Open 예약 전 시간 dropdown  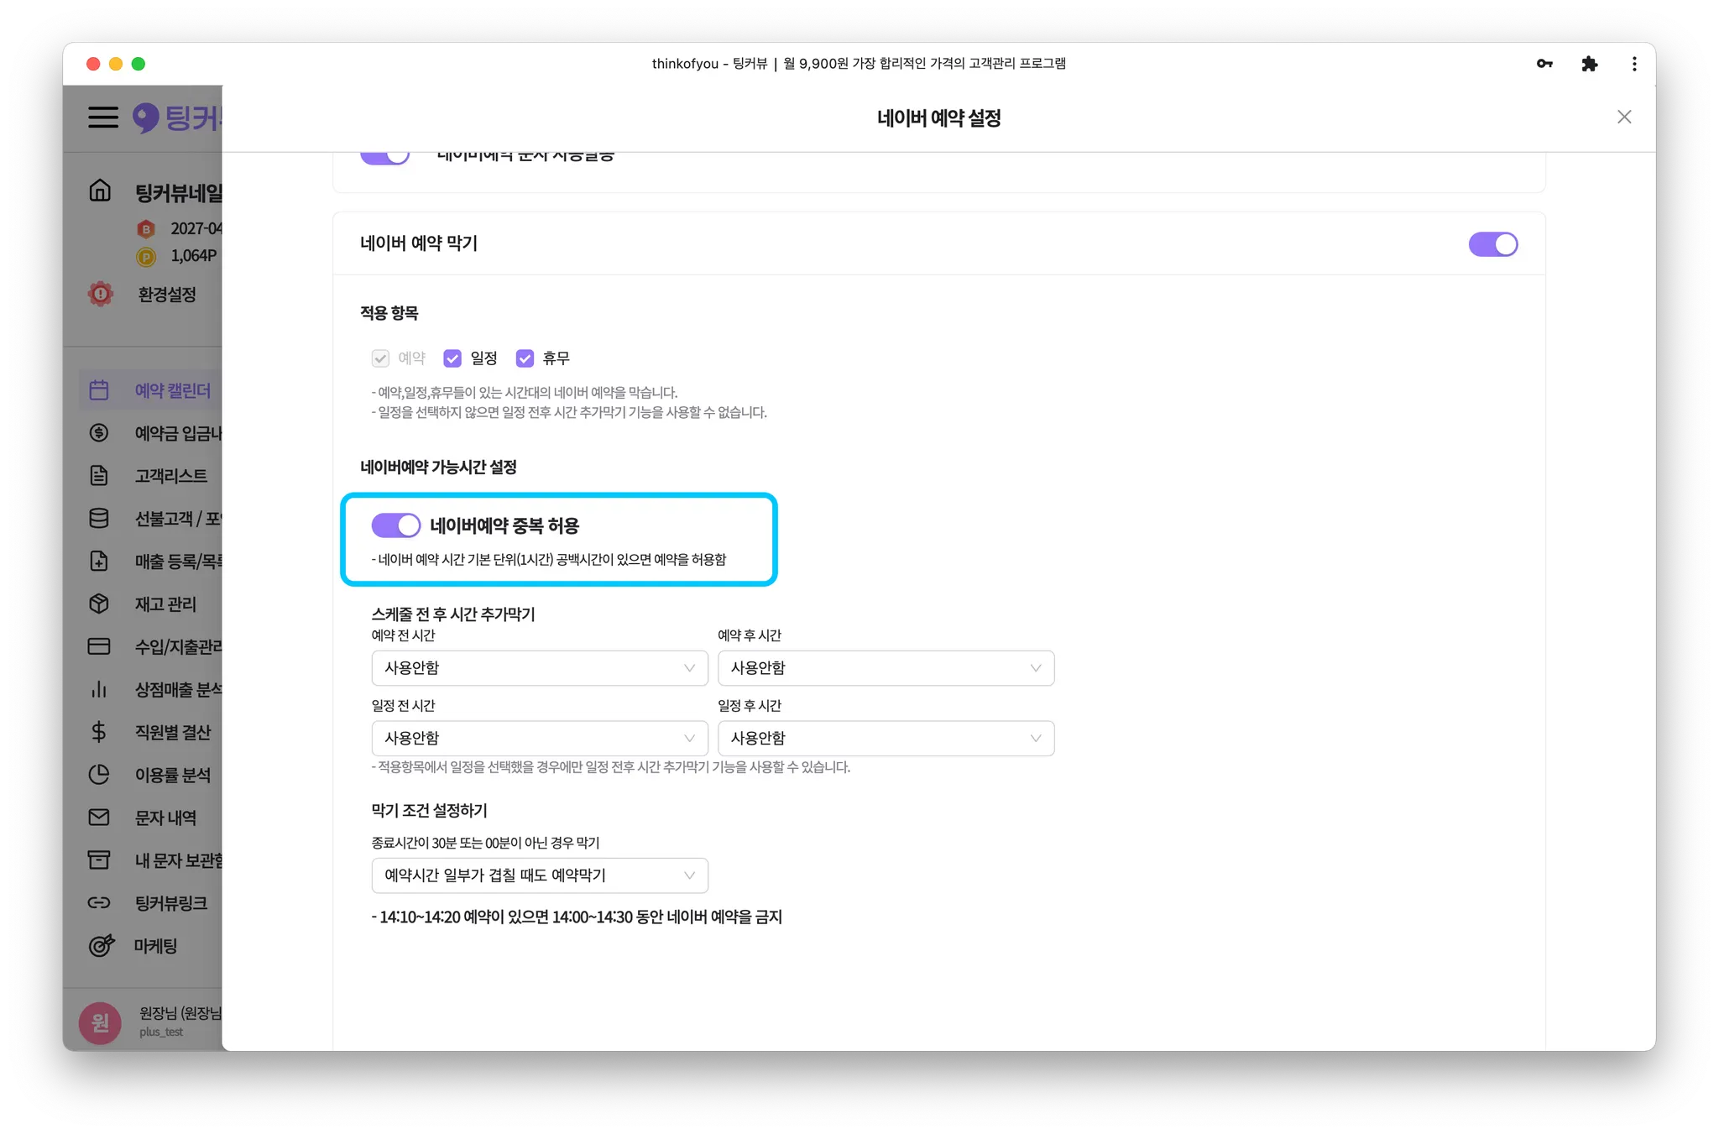[x=539, y=668]
